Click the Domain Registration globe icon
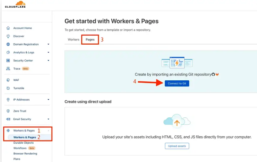 (8, 44)
